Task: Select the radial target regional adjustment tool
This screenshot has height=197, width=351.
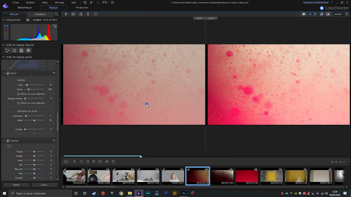Action: coord(14,51)
